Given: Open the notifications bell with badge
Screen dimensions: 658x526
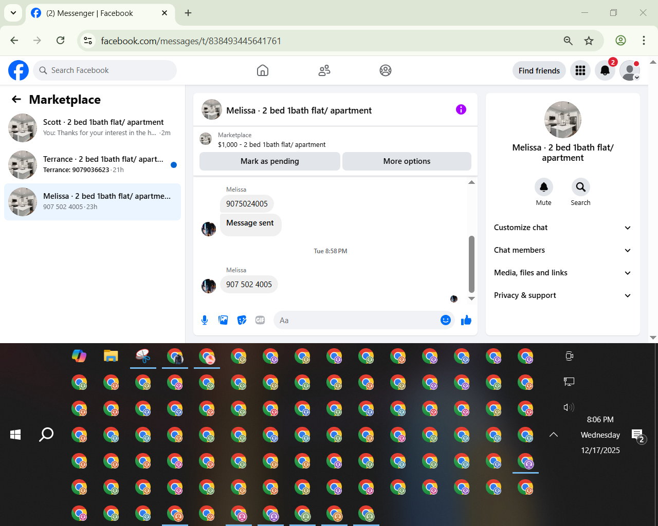Looking at the screenshot, I should 605,70.
